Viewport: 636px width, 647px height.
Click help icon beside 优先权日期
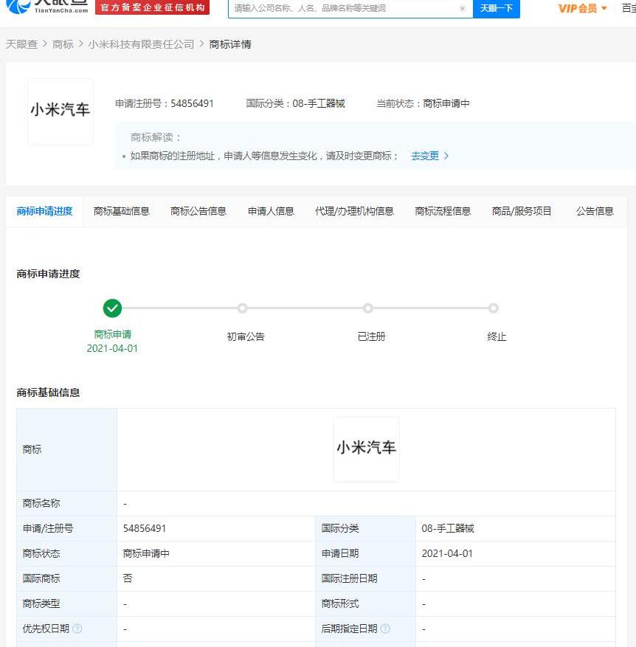(77, 629)
